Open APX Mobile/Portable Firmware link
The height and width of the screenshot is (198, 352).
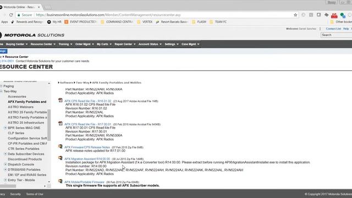84,182
